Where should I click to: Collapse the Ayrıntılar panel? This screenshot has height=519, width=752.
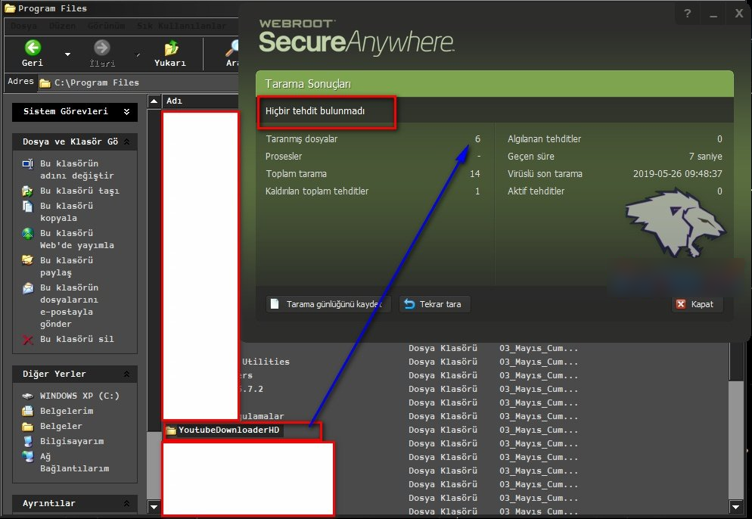[x=126, y=503]
